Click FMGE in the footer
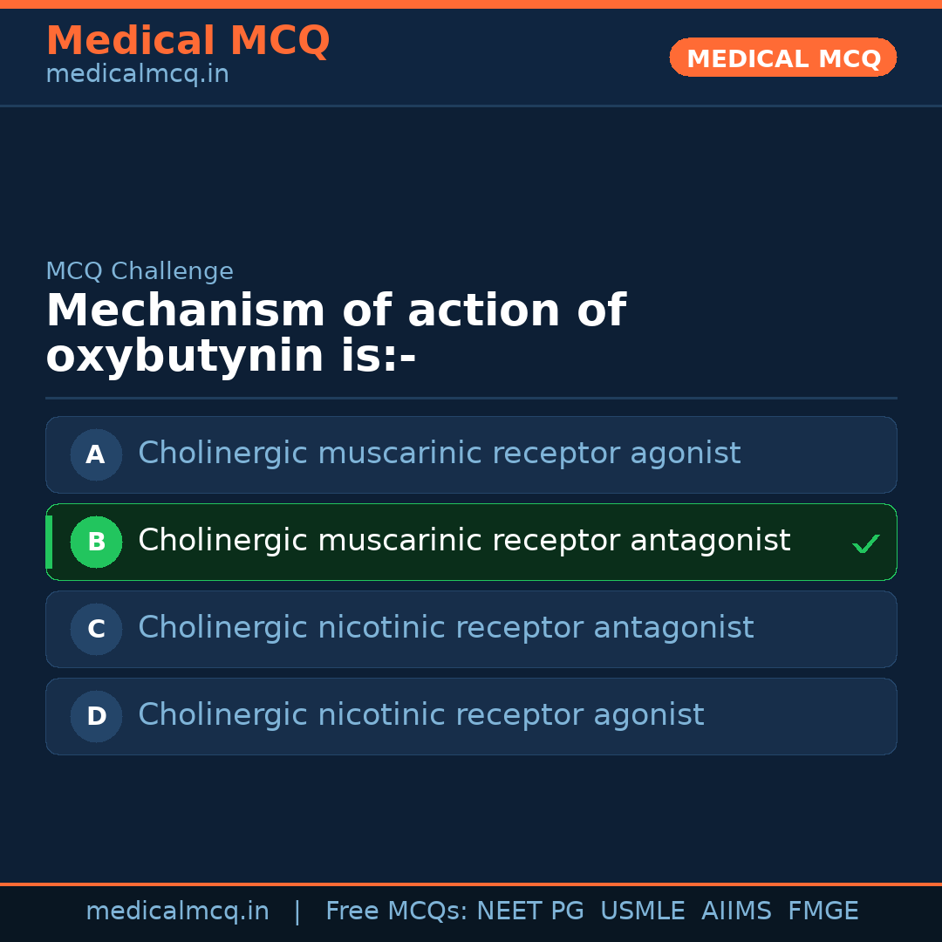This screenshot has height=942, width=942. pyautogui.click(x=823, y=911)
